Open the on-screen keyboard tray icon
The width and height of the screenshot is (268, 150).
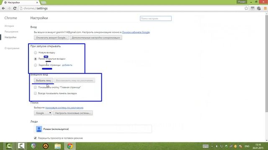tap(206, 146)
